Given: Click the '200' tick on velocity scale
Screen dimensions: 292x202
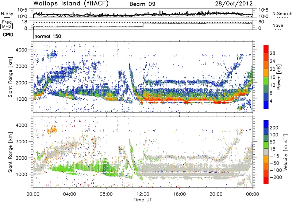Looking at the screenshot, I should point(274,128).
